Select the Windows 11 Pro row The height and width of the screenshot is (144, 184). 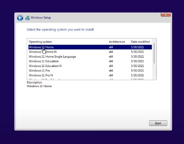90,70
